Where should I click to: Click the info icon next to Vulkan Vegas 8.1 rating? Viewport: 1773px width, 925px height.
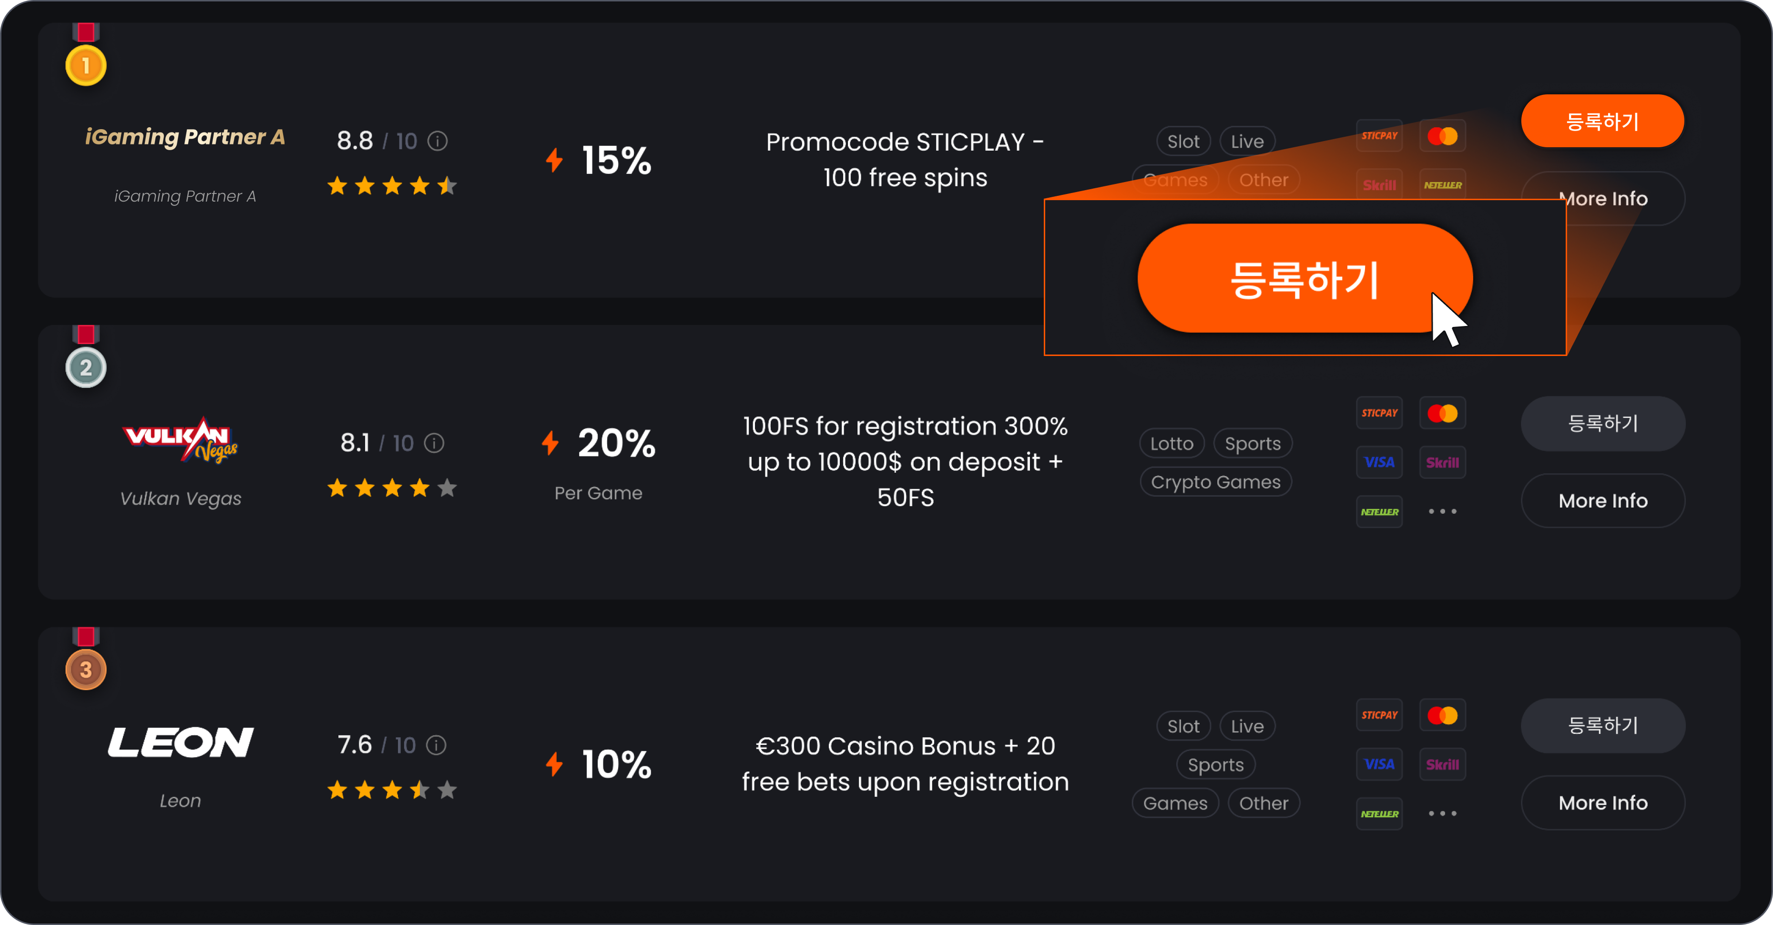[x=434, y=443]
